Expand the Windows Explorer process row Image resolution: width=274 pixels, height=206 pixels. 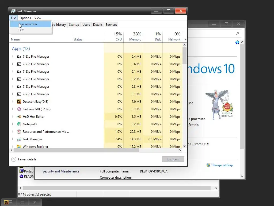12,146
